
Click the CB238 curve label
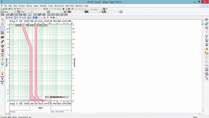(x=18, y=25)
